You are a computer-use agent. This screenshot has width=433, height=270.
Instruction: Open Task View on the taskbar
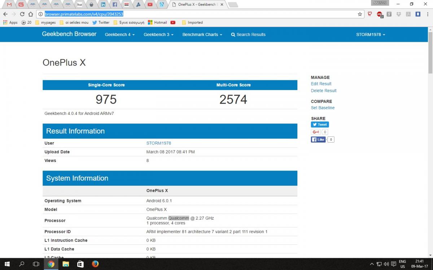(x=36, y=264)
